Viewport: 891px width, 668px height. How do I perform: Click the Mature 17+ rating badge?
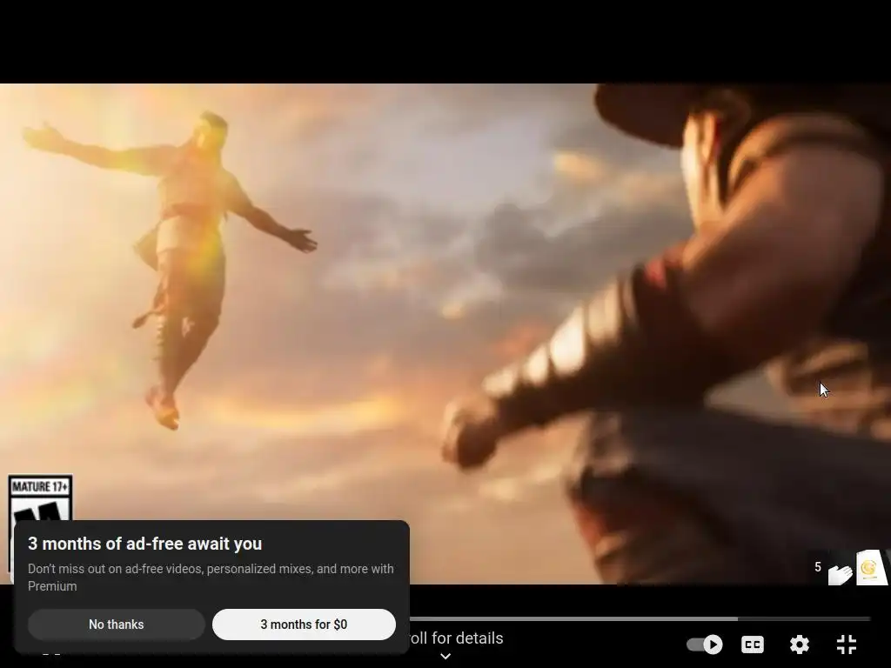[40, 498]
